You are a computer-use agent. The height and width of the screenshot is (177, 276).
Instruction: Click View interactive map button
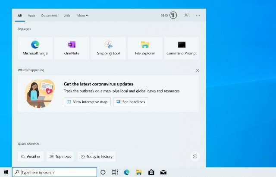(87, 102)
